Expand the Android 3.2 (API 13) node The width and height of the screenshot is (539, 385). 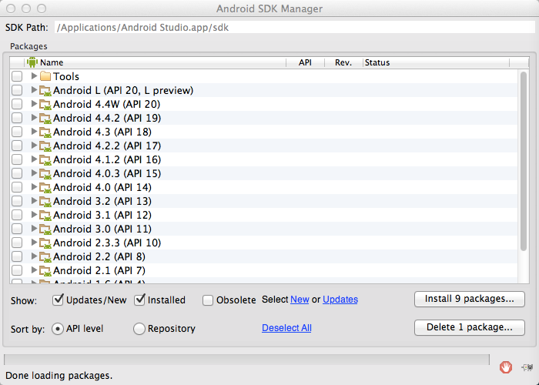click(34, 200)
